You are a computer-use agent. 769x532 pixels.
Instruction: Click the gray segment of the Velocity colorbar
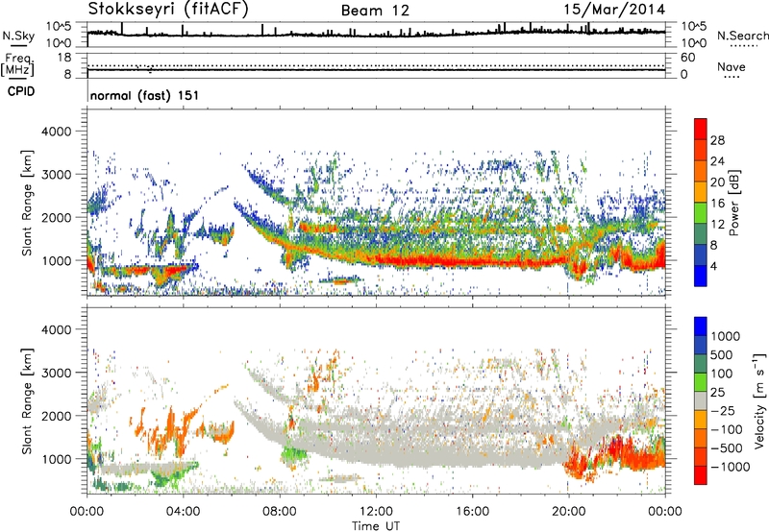[701, 400]
